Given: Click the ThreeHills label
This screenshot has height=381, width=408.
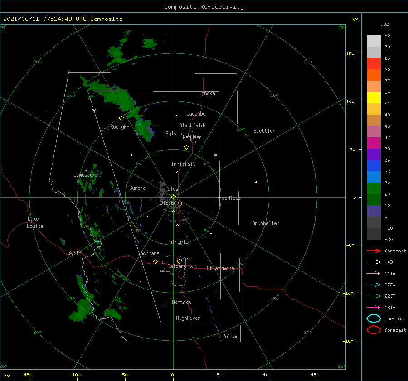Looking at the screenshot, I should 227,198.
